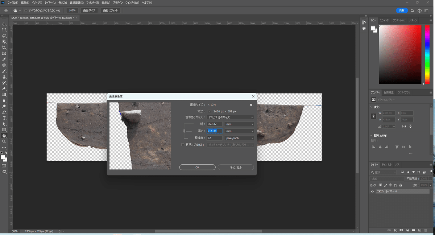This screenshot has width=435, height=235.
Task: Select the Move tool in the toolbar
Action: tap(4, 24)
